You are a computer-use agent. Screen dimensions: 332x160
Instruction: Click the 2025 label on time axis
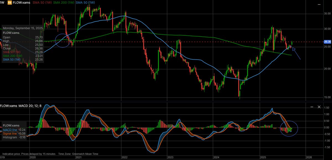pos(263,157)
